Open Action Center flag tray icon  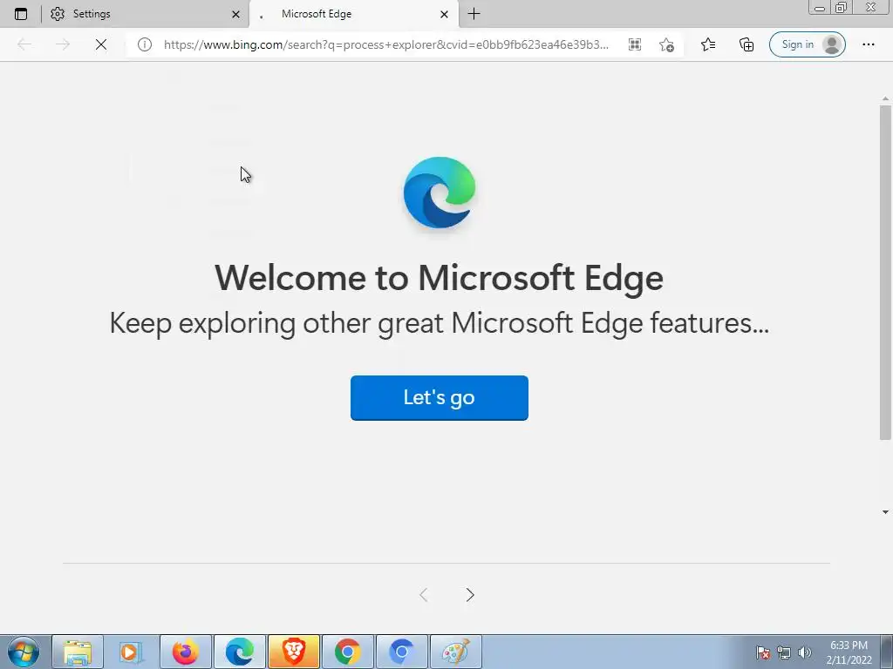(x=763, y=652)
